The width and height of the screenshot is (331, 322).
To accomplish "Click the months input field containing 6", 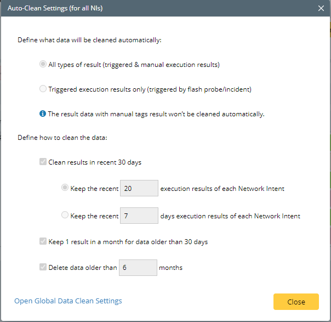I will (139, 268).
